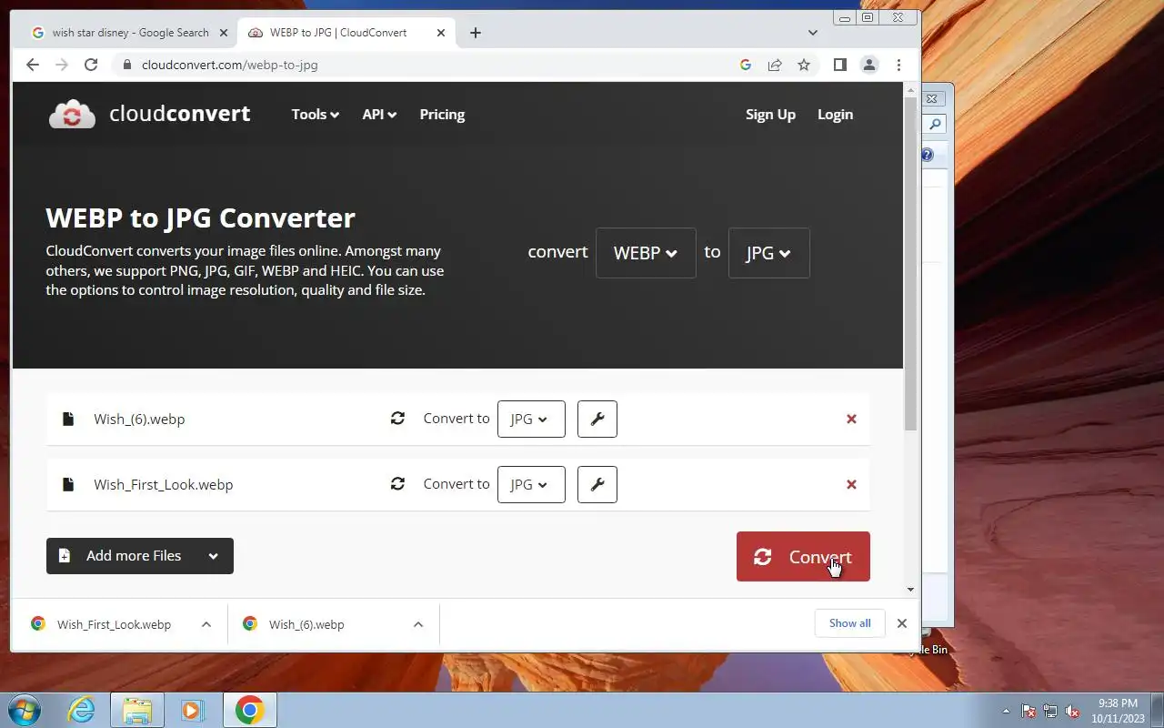Viewport: 1164px width, 728px height.
Task: Start conversion with Convert button
Action: coord(803,556)
